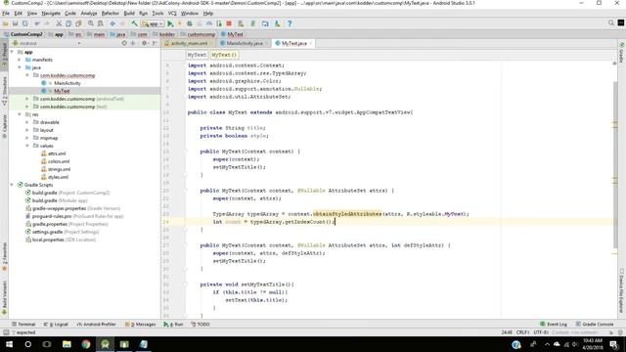Click the Make Project hammer icon

tap(135, 23)
